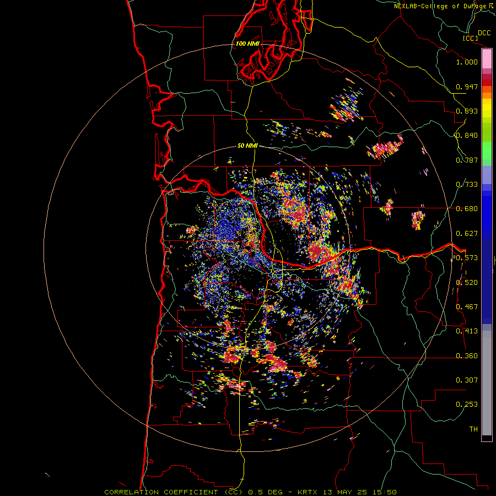Screen dimensions: 496x496
Task: Select the 0.733 legend value
Action: pos(467,185)
